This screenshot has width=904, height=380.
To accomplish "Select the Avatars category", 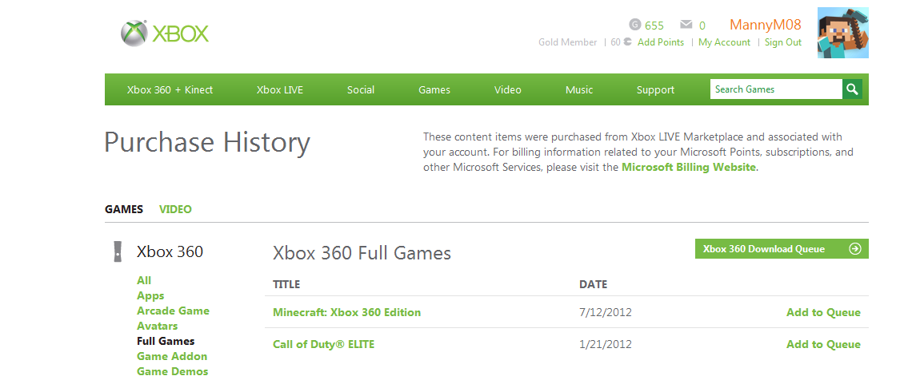I will pos(157,327).
